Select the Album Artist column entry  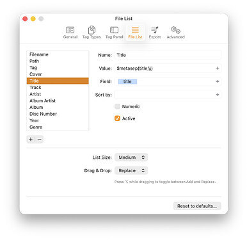click(58, 100)
